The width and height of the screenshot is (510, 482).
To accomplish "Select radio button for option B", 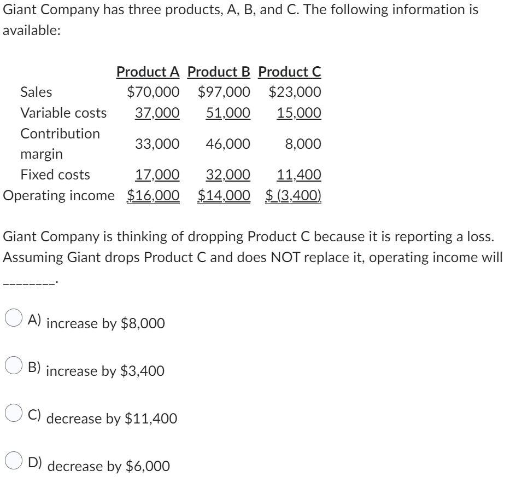I will 14,365.
